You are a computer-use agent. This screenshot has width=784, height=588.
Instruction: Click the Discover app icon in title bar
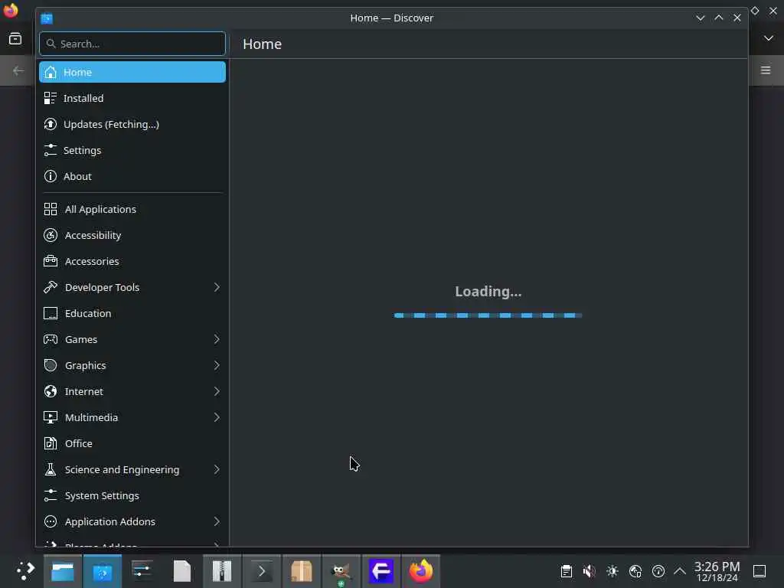coord(47,18)
